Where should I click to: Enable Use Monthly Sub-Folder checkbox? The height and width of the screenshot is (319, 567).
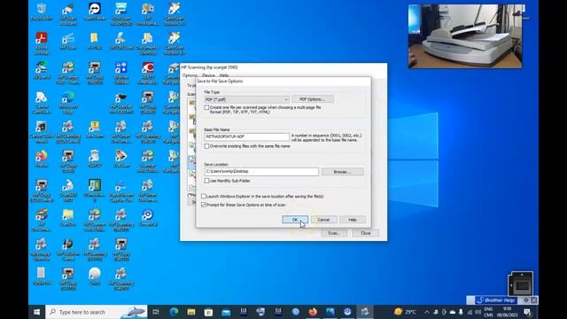(x=206, y=181)
